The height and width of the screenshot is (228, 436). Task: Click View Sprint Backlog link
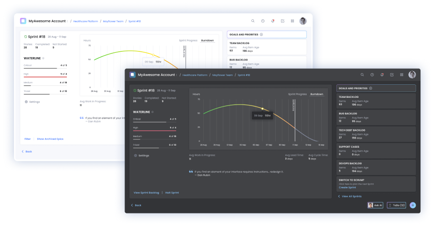tap(146, 193)
